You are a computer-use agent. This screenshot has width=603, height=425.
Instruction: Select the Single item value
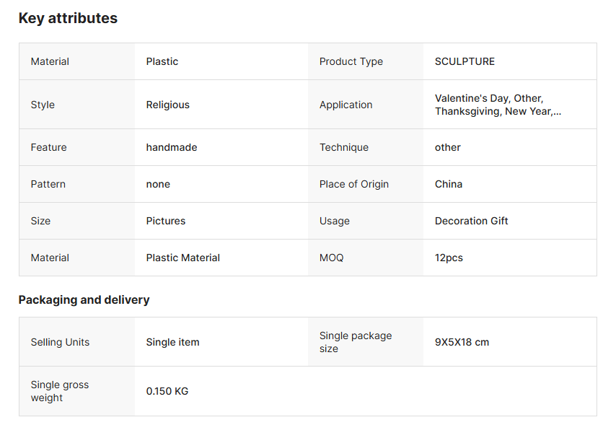172,342
